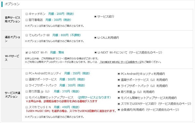This screenshot has height=123, width=195.
Task: Open スマホでUSENサービス紹介 link
Action: (156, 104)
